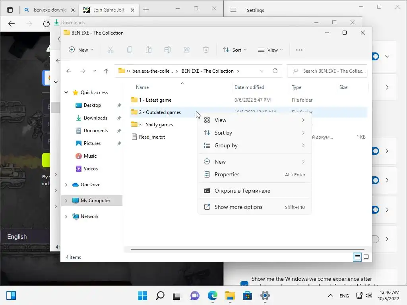Expand address bar history dropdown

(262, 71)
